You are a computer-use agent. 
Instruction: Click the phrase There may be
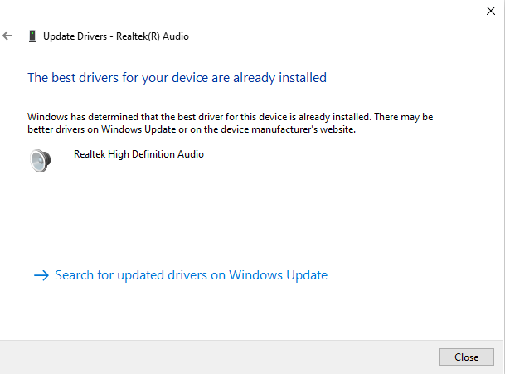(404, 117)
